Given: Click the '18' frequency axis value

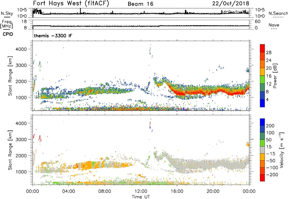Looking at the screenshot, I should [24, 22].
